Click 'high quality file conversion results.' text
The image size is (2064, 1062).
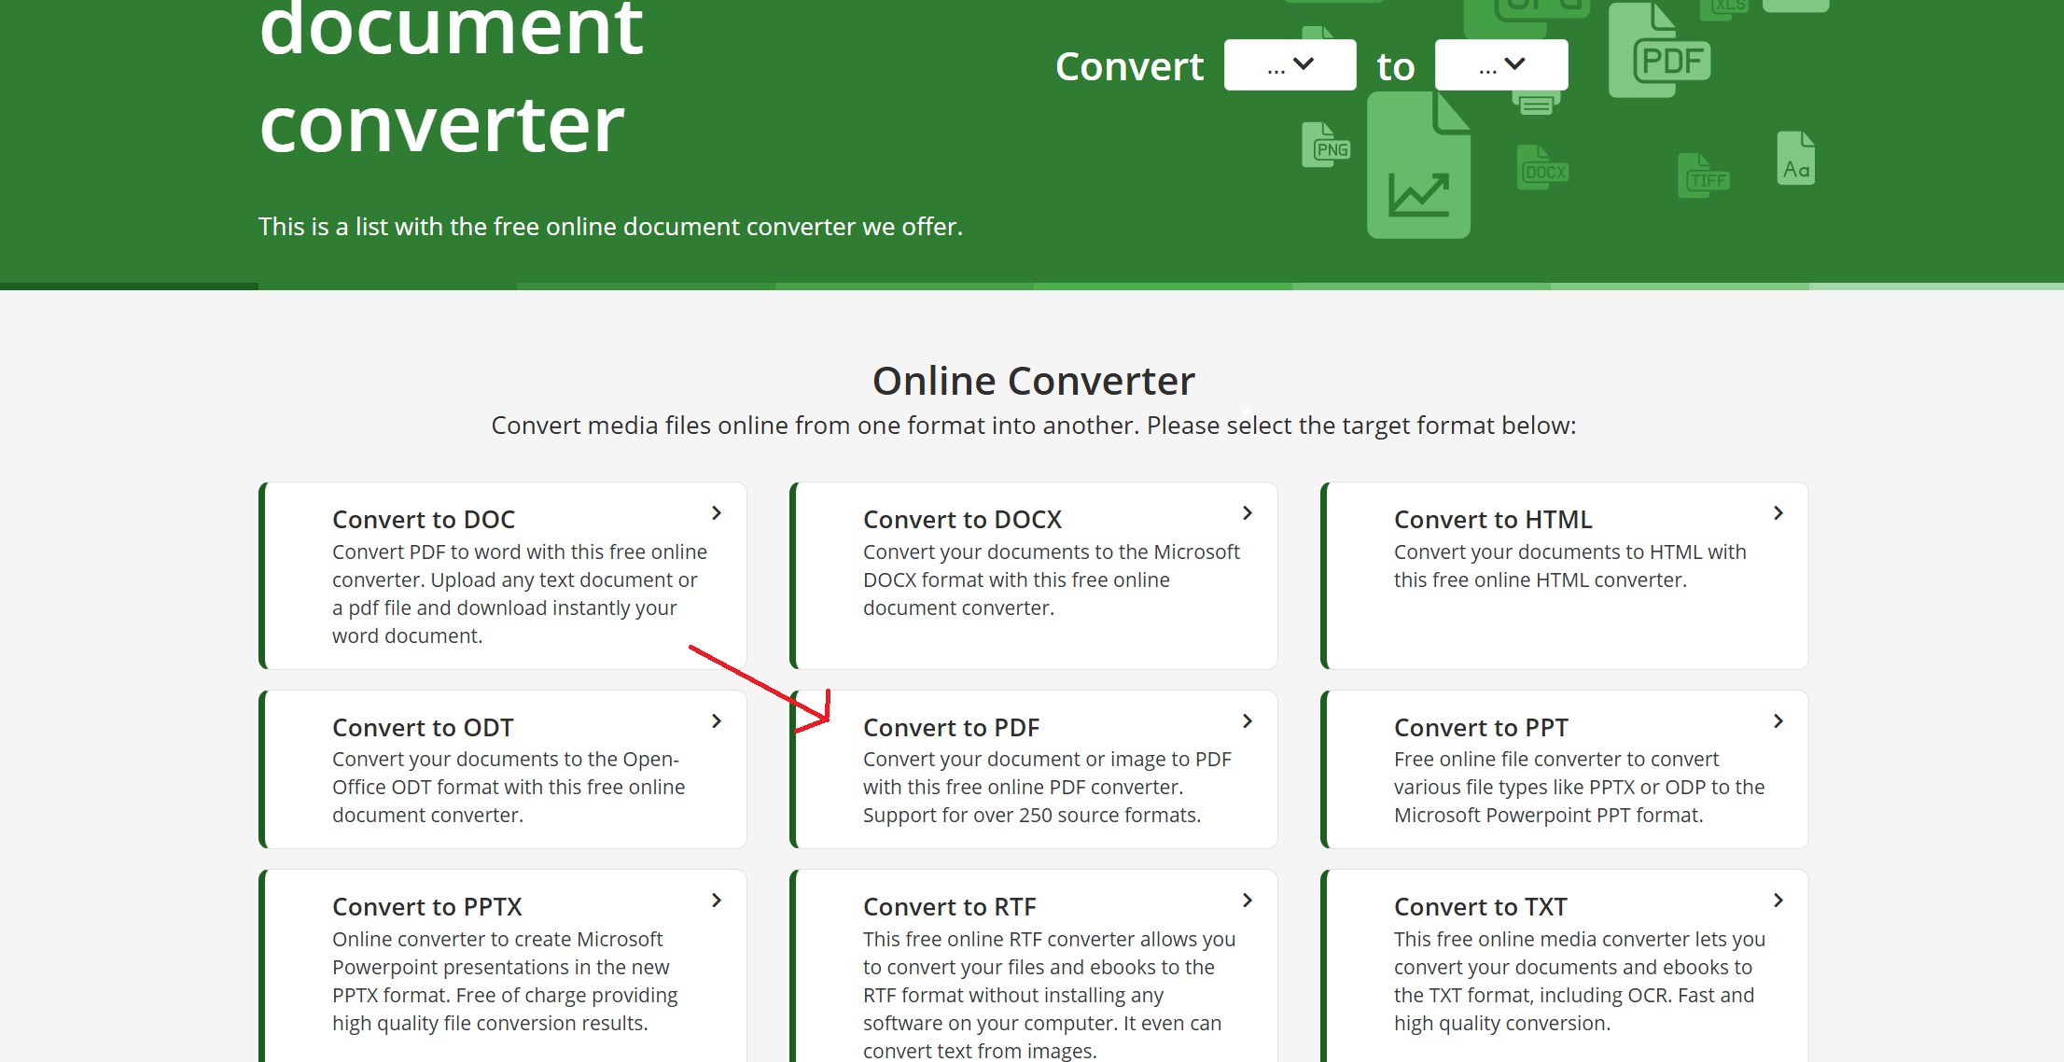490,1024
